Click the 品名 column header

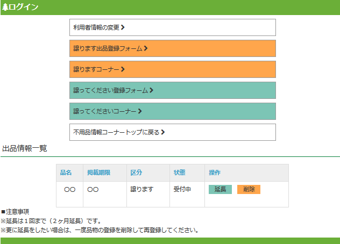(x=66, y=173)
